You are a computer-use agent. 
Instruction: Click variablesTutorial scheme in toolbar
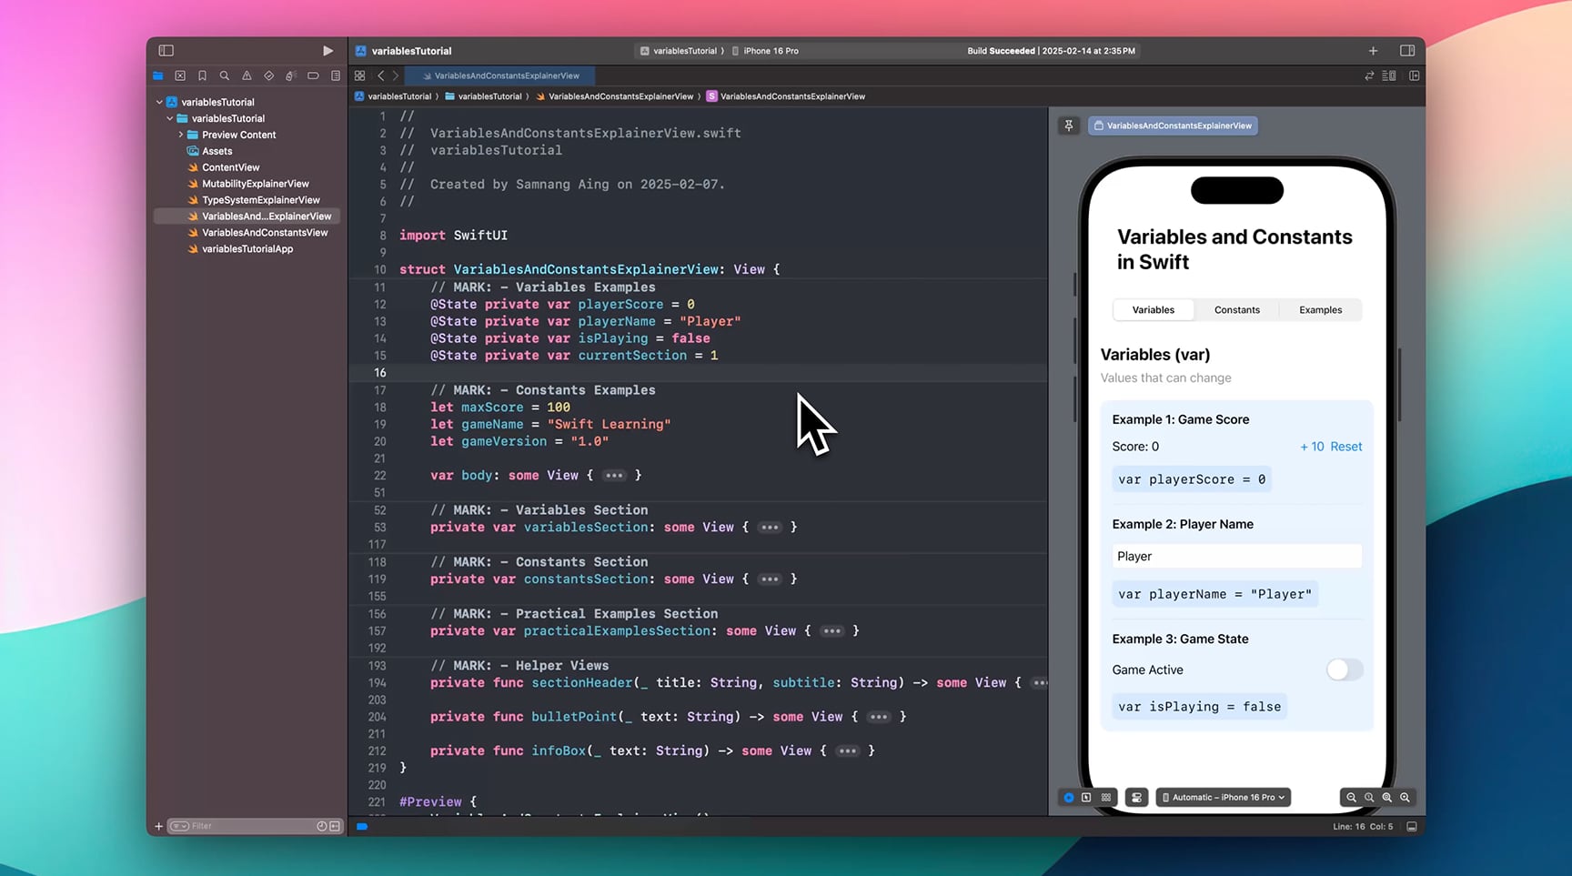click(679, 51)
